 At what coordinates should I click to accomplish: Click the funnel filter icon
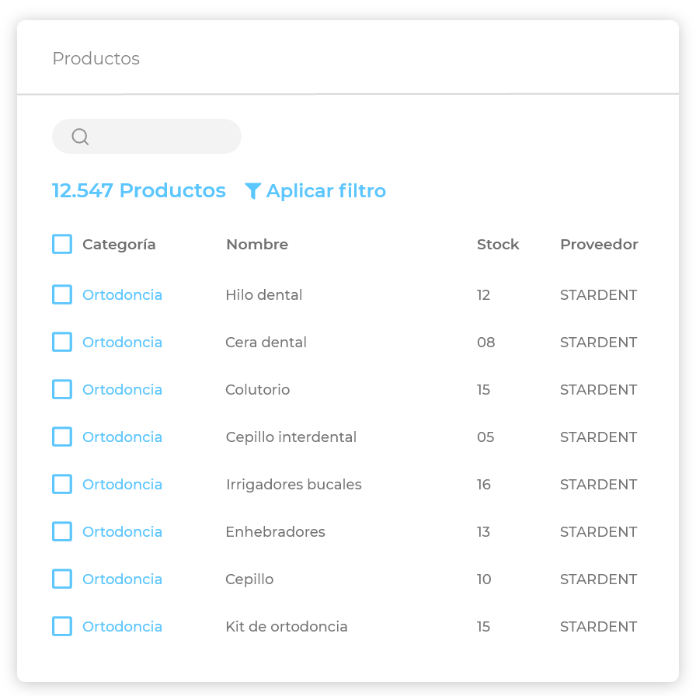[252, 191]
